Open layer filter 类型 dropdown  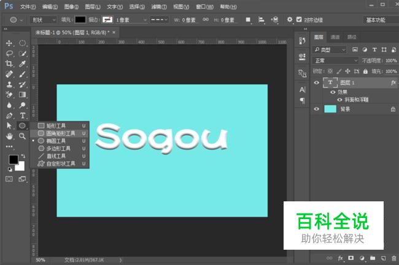pyautogui.click(x=330, y=50)
